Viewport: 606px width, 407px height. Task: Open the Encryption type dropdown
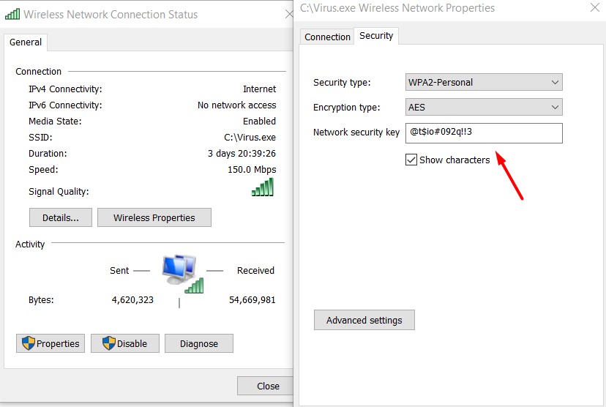pos(484,107)
